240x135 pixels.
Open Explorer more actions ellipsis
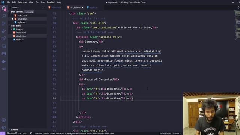(43, 7)
